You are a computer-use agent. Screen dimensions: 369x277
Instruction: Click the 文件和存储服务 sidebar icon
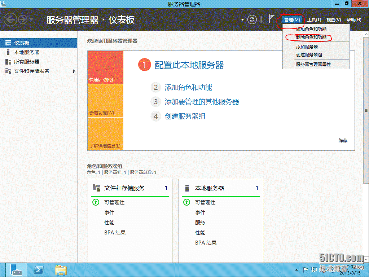pos(8,71)
